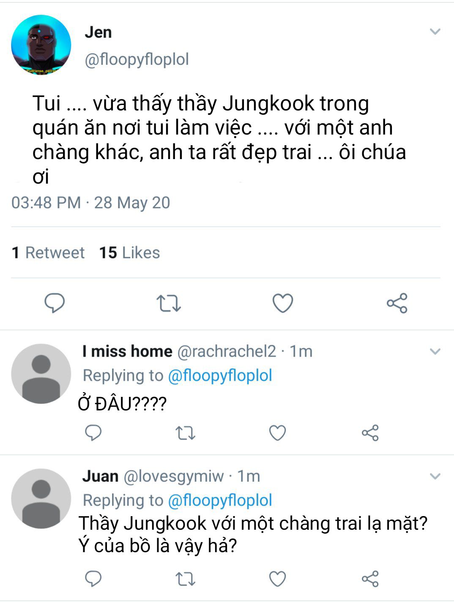
Task: Retweet Jen's main tweet
Action: click(x=169, y=303)
